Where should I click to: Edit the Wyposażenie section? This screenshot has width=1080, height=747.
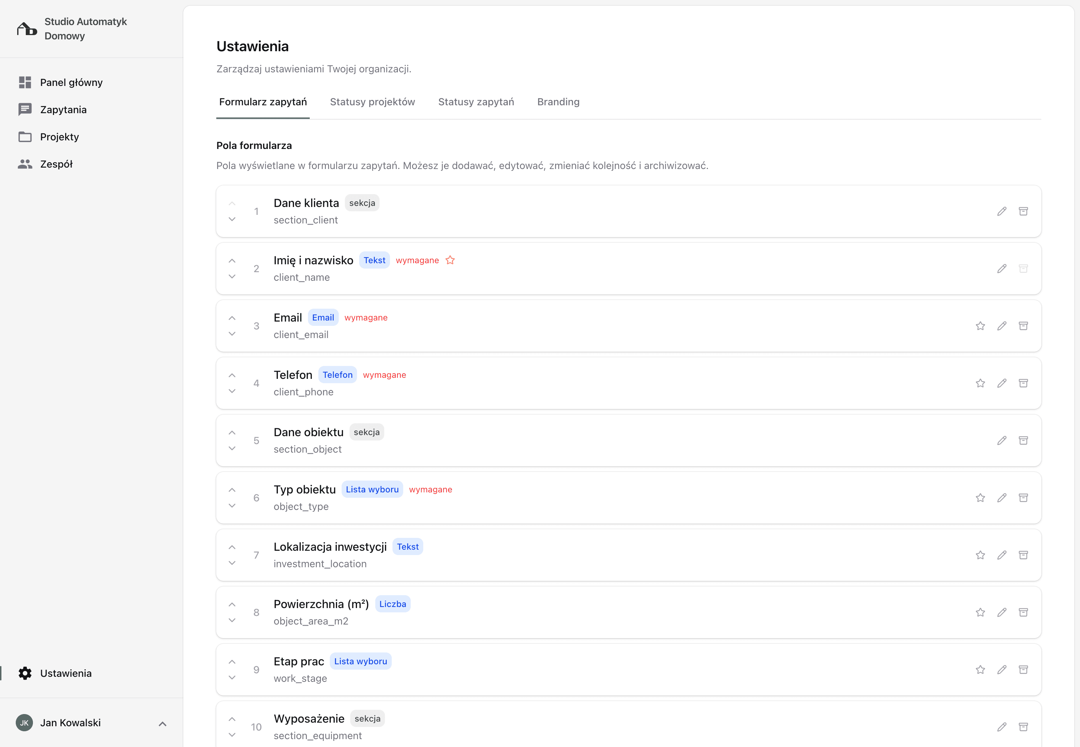click(1001, 727)
